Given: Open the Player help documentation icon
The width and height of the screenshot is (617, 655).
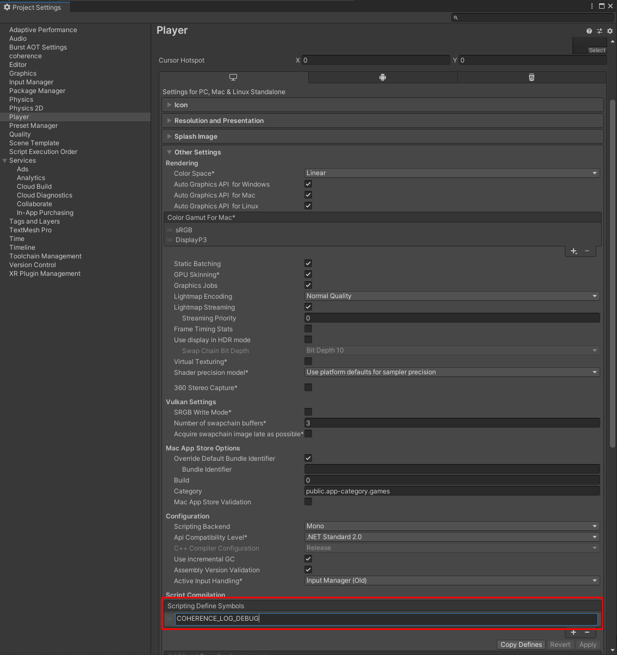Looking at the screenshot, I should click(589, 31).
